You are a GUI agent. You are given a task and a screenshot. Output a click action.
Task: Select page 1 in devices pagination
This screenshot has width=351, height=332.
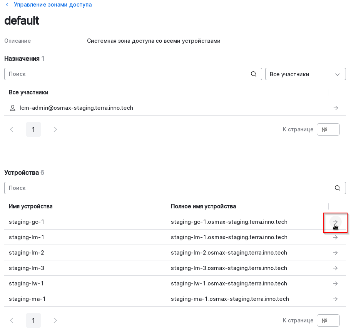point(33,320)
